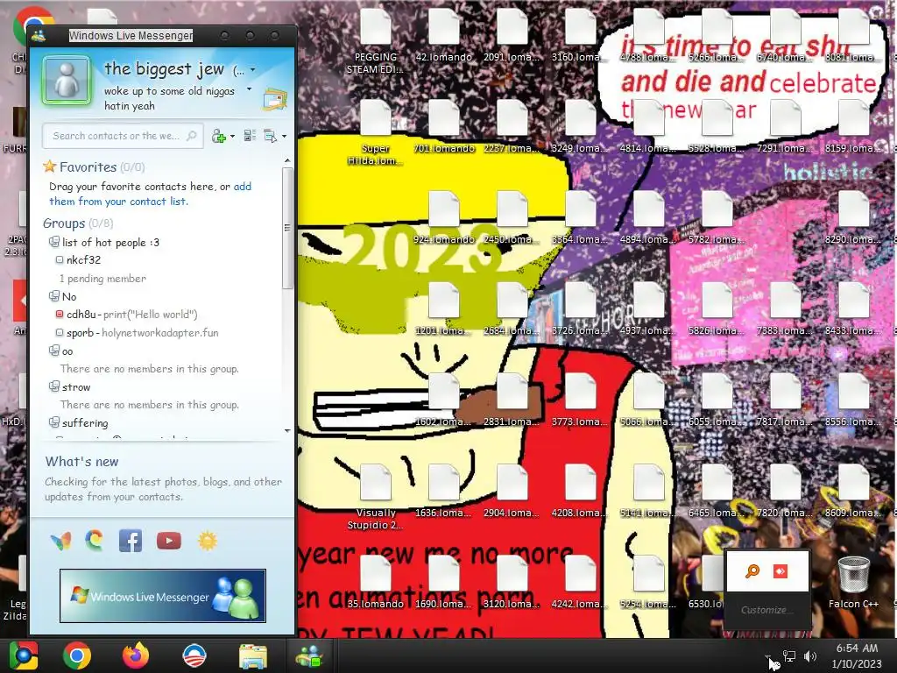Image resolution: width=897 pixels, height=673 pixels.
Task: Click the Messenger taskbar icon
Action: click(309, 655)
